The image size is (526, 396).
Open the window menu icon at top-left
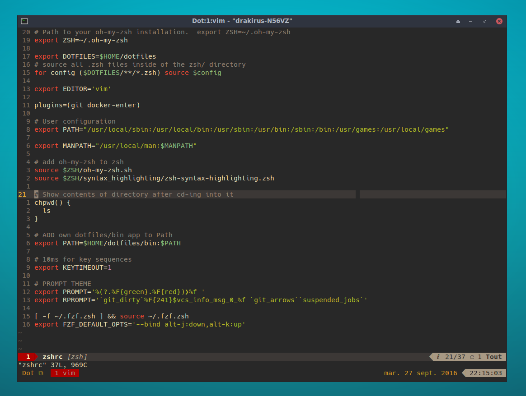24,21
